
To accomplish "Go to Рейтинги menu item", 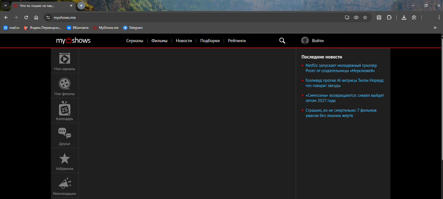I will [237, 41].
